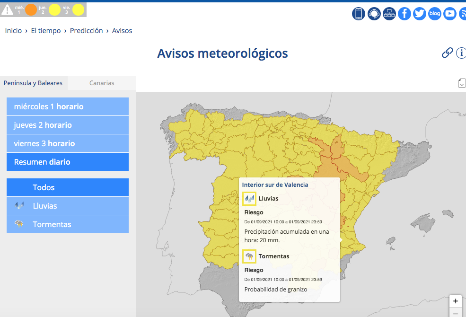
Task: Filter warnings by Tormentas
Action: pos(68,224)
